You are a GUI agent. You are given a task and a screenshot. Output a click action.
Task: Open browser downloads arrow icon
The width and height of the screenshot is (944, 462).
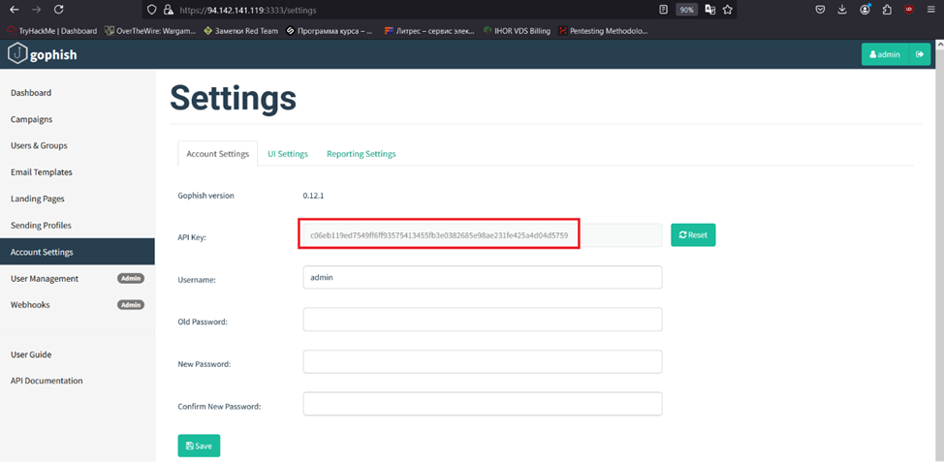842,10
